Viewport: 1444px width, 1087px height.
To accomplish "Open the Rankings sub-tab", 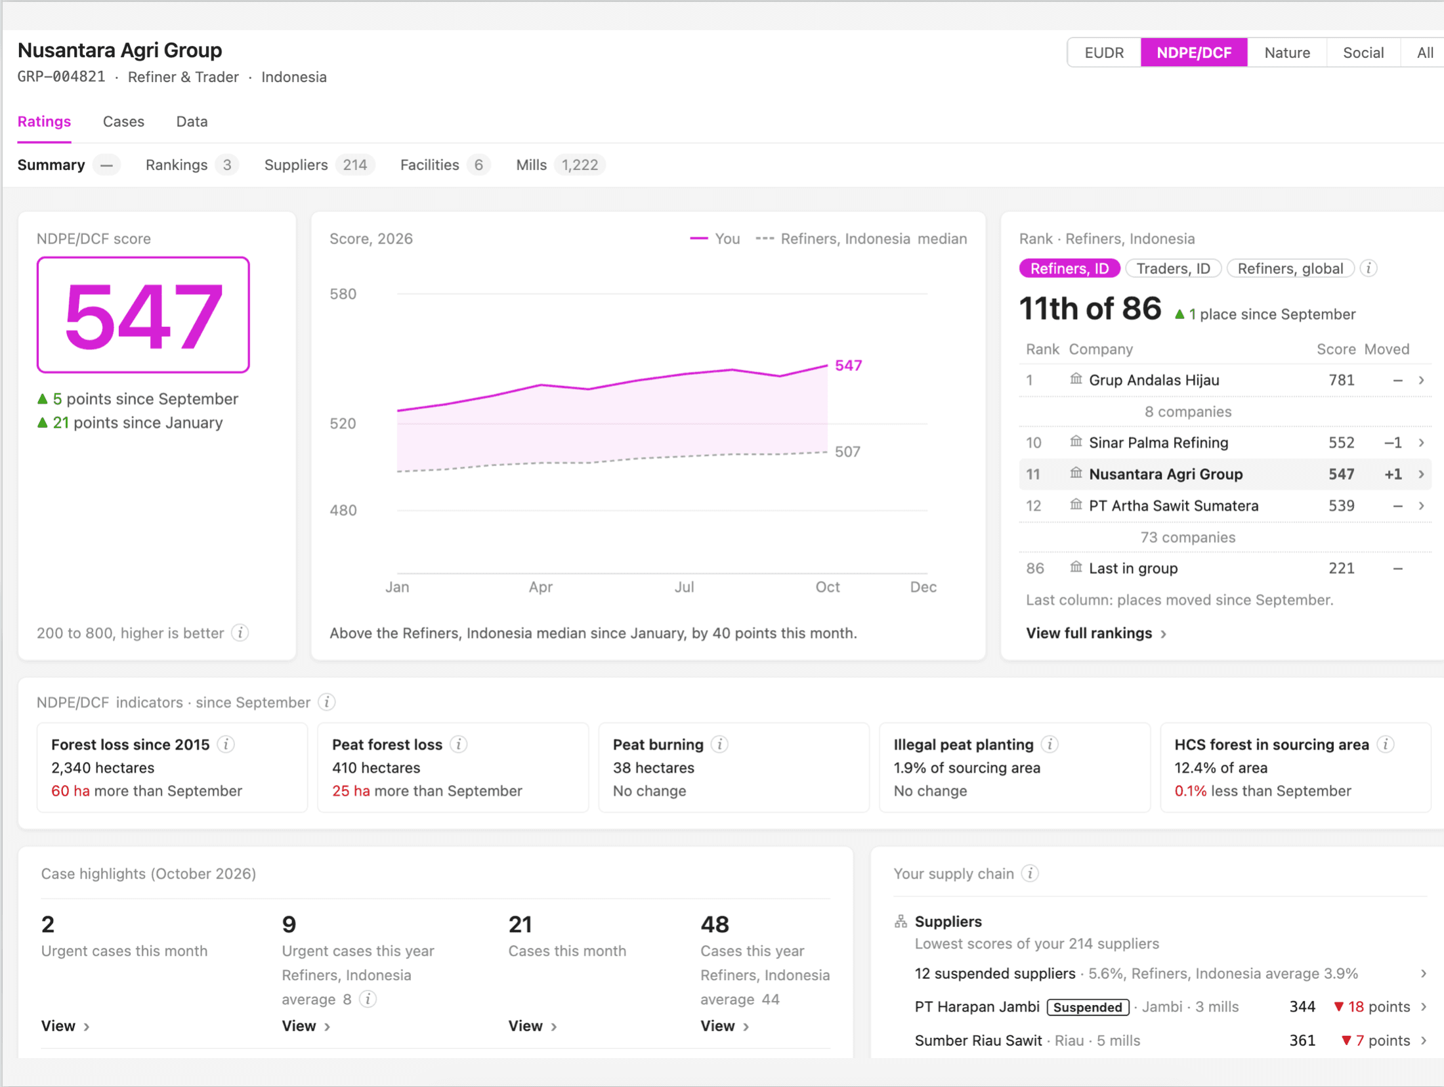I will pyautogui.click(x=191, y=165).
